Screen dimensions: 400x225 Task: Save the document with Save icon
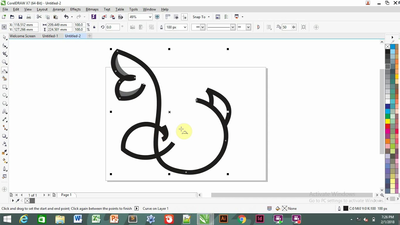tap(20, 17)
